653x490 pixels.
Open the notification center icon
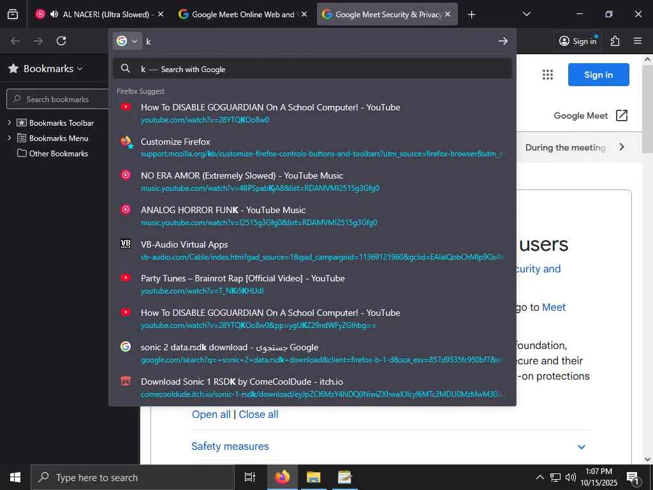[x=633, y=478]
